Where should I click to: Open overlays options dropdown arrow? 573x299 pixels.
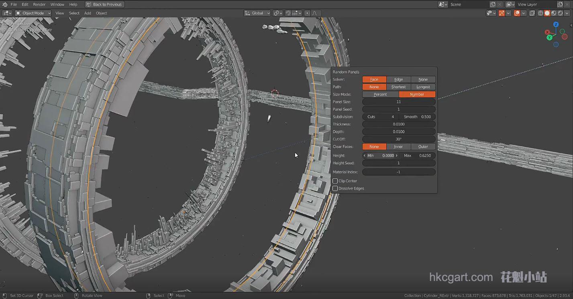[x=524, y=13]
